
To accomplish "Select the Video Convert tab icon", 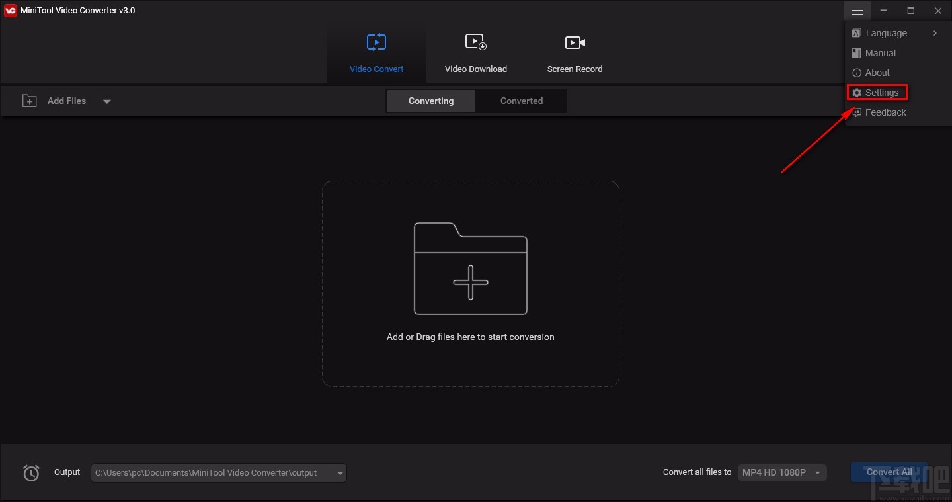I will 376,42.
